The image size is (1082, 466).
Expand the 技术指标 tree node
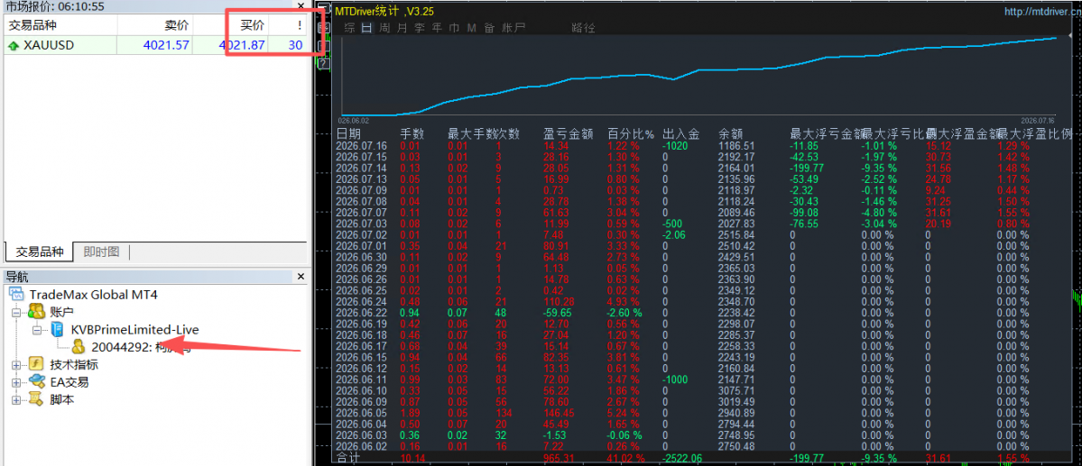tap(16, 365)
